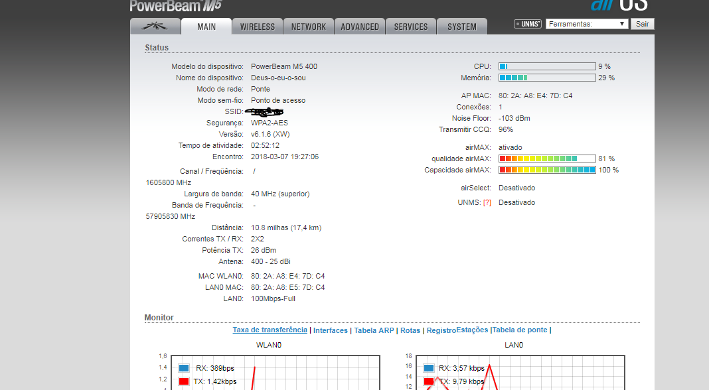Open Taxa de transferência monitor link

[270, 330]
